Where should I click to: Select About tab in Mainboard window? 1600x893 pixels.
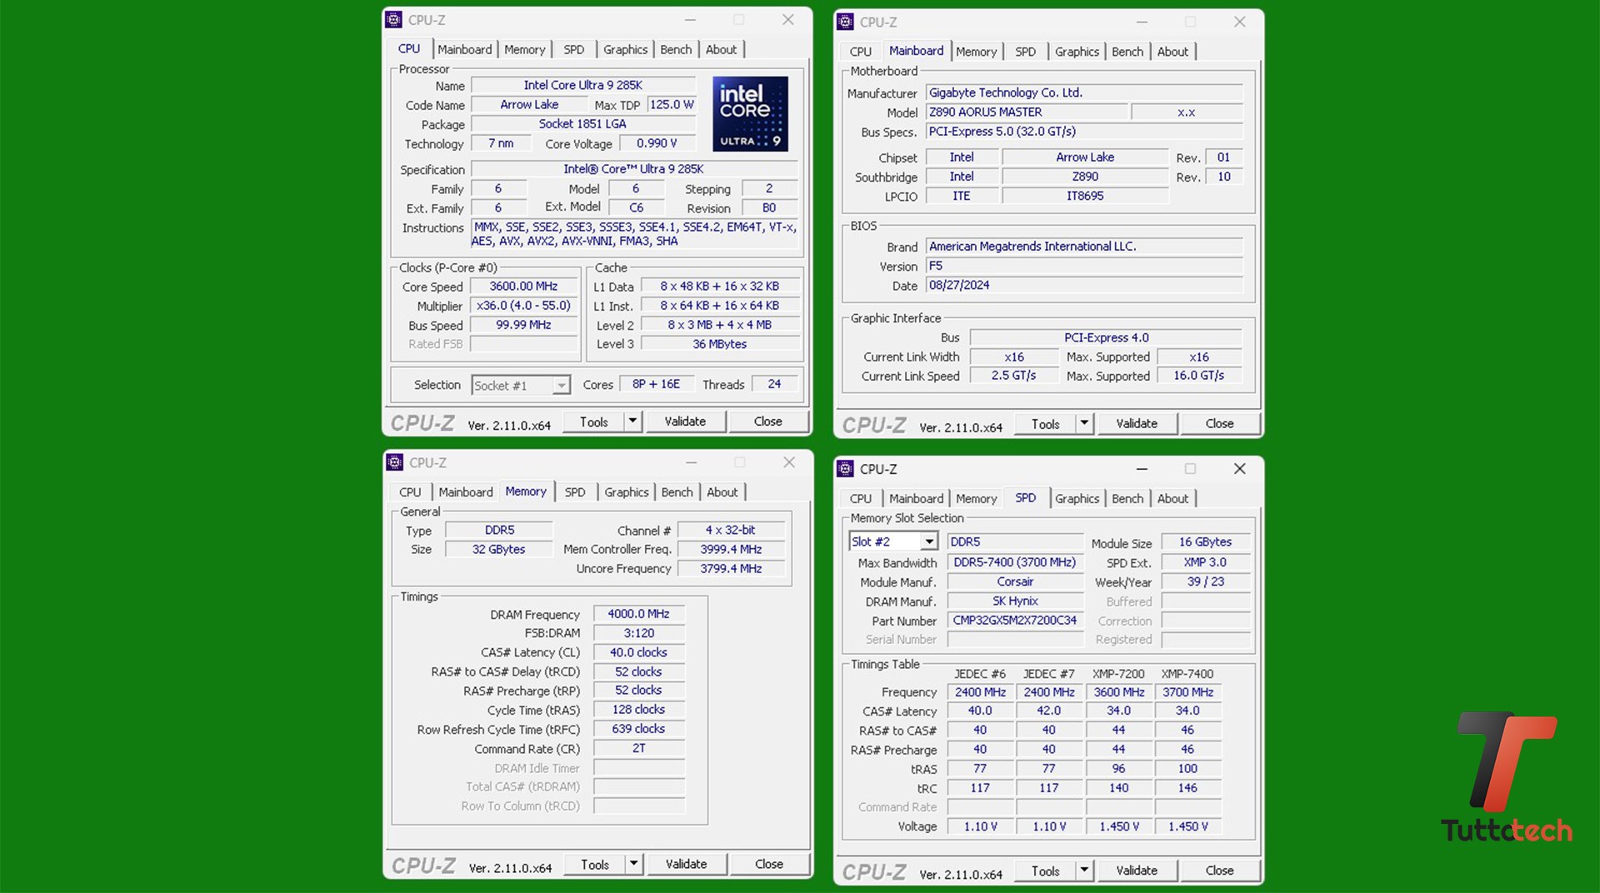click(1173, 52)
